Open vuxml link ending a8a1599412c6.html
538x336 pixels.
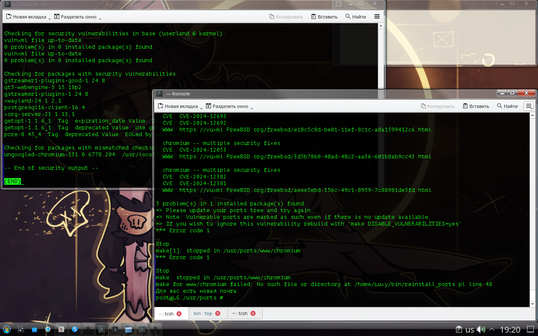[305, 130]
